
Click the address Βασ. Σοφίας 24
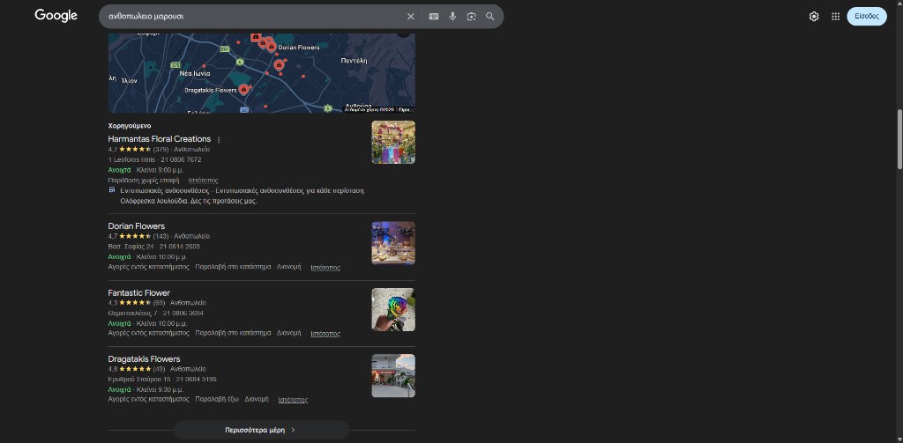(x=131, y=247)
